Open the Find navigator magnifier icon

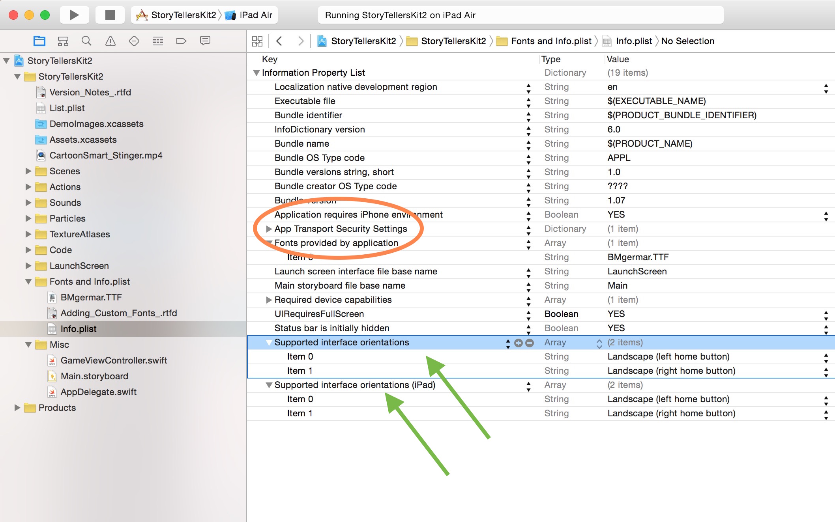[86, 41]
